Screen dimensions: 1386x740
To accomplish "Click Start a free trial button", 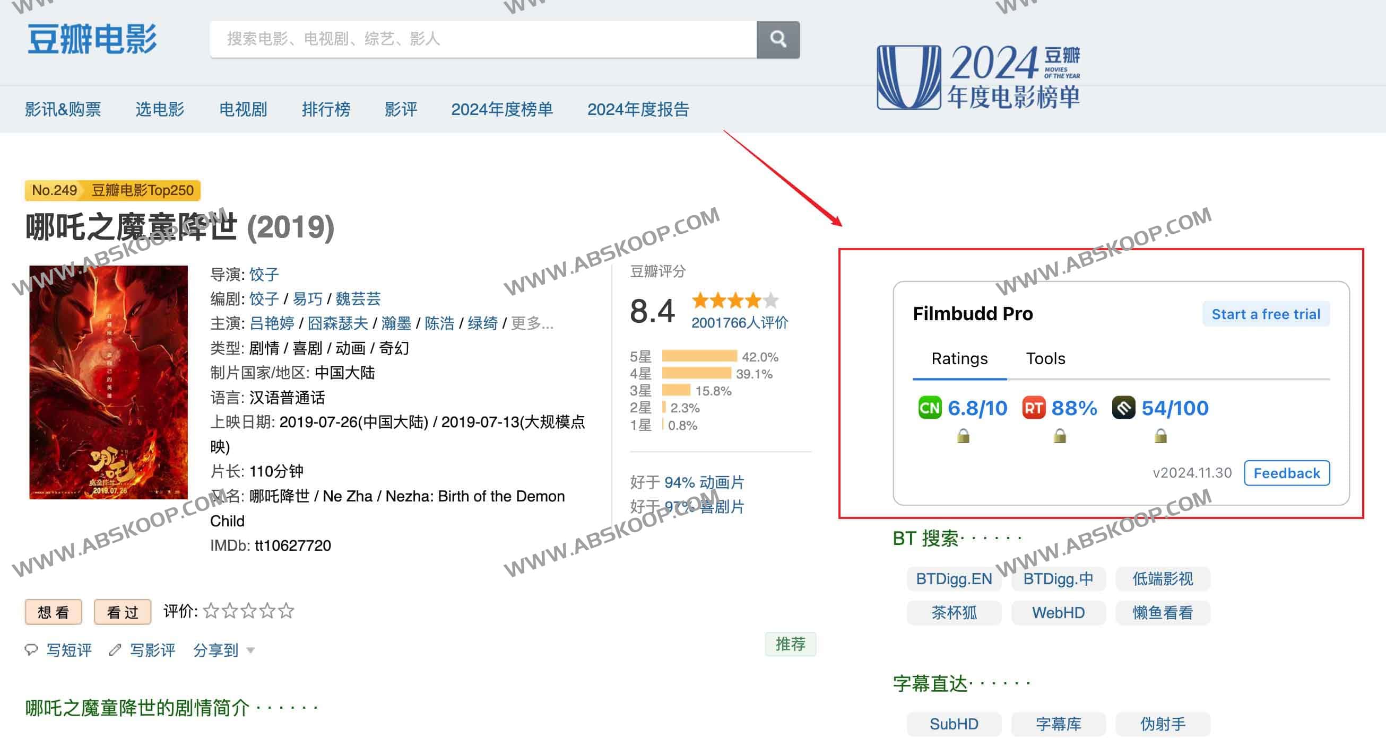I will click(x=1266, y=314).
